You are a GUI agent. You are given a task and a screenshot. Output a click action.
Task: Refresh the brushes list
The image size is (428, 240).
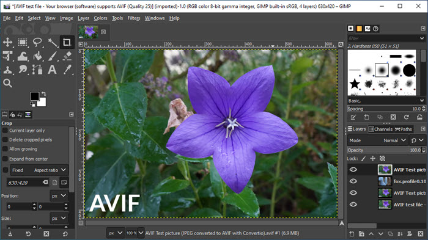click(407, 117)
